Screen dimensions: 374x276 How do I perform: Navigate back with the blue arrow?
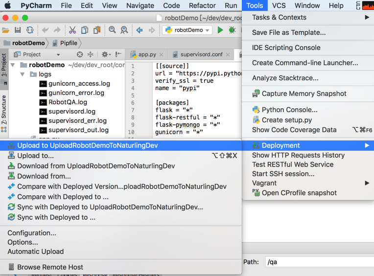[140, 30]
